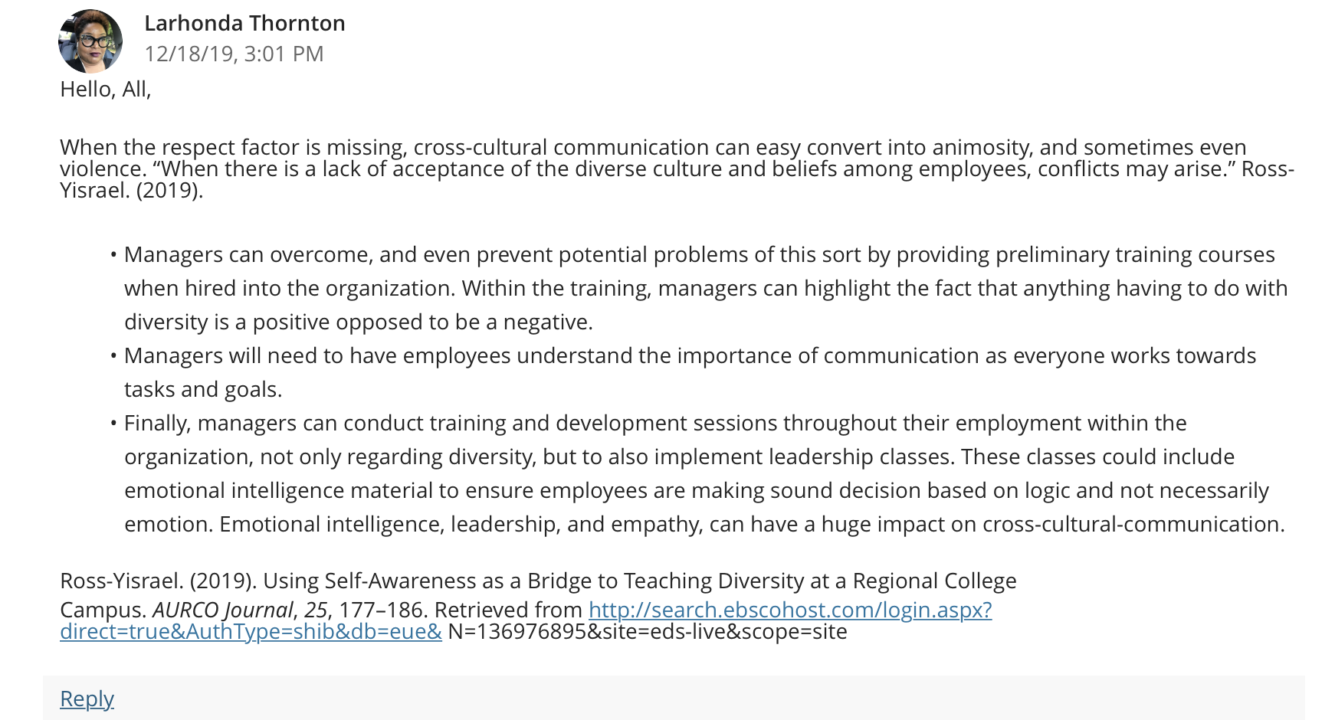
Task: Select the 12/18/19, 3:01 PM timestamp
Action: click(234, 54)
